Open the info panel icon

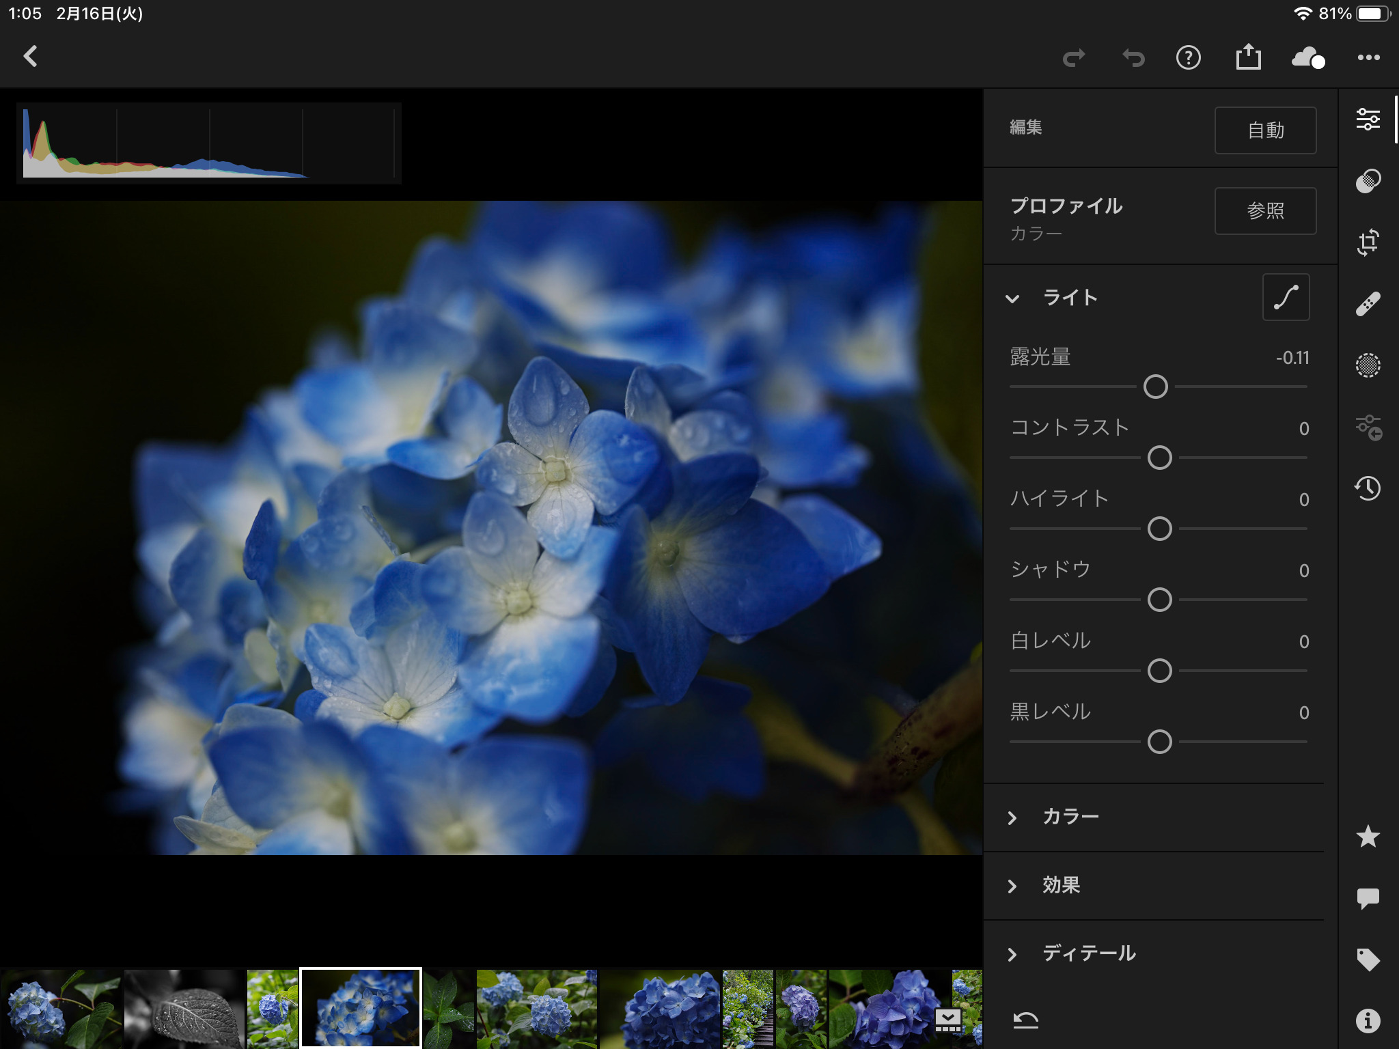pos(1368,1021)
